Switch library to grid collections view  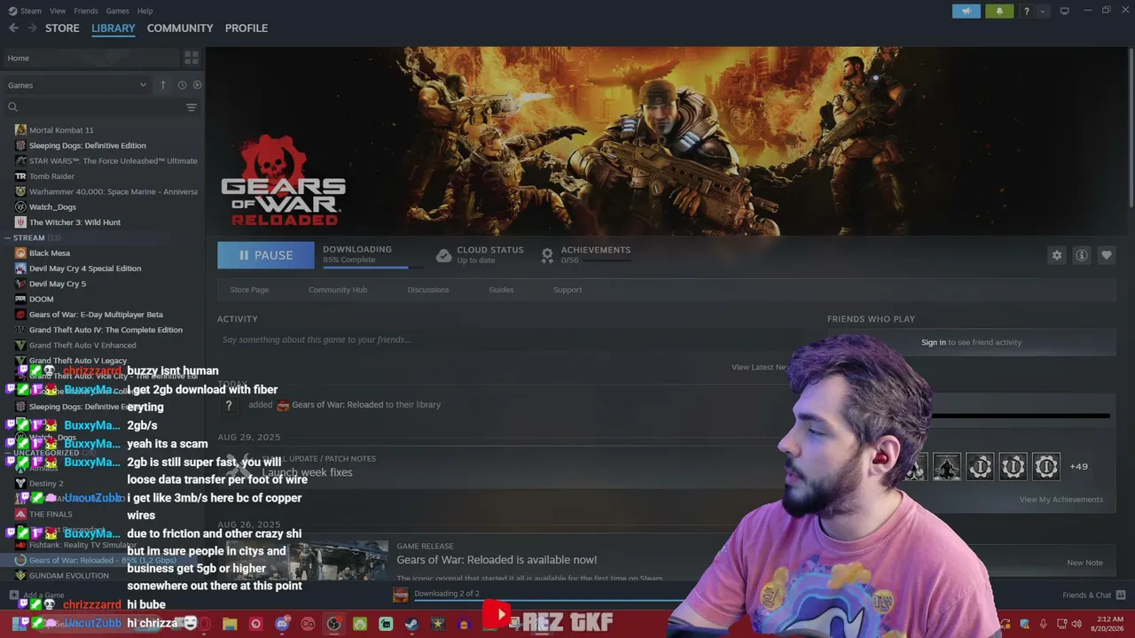[x=192, y=58]
